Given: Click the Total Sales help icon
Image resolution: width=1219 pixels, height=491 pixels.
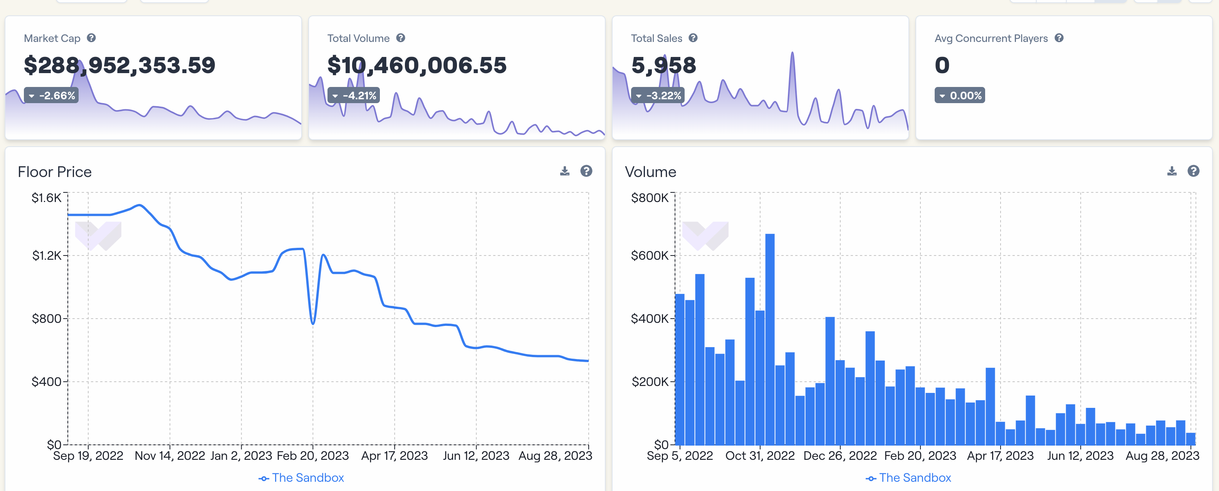Looking at the screenshot, I should [693, 38].
